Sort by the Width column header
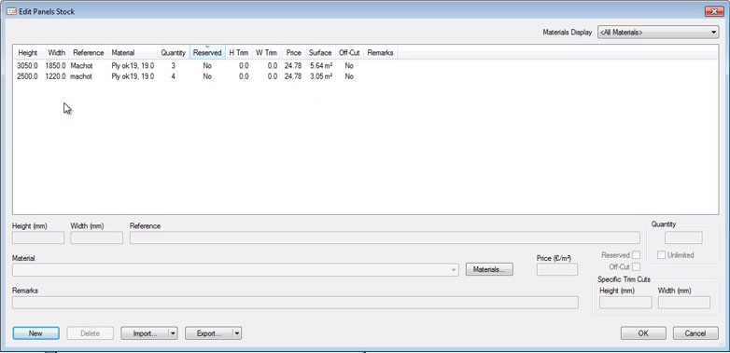Image resolution: width=730 pixels, height=353 pixels. pyautogui.click(x=56, y=52)
